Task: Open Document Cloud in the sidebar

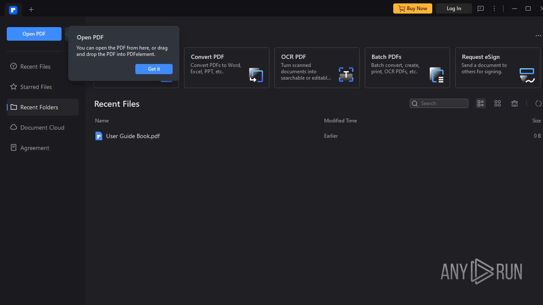Action: pyautogui.click(x=42, y=128)
